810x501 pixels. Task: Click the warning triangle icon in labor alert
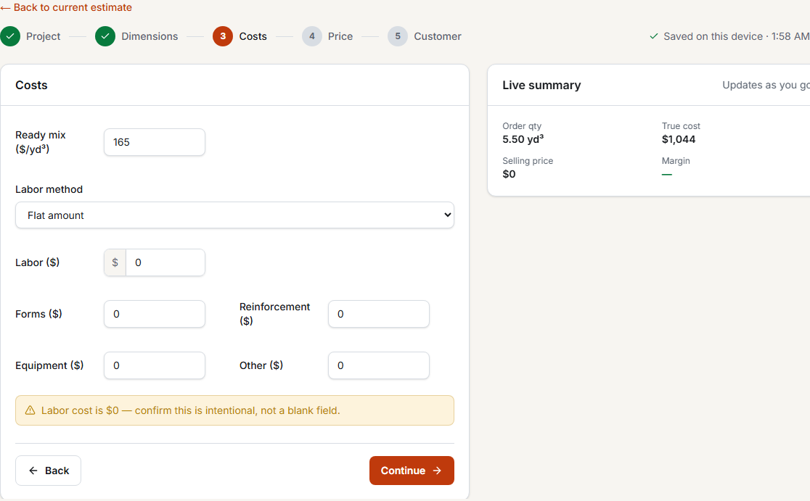30,410
